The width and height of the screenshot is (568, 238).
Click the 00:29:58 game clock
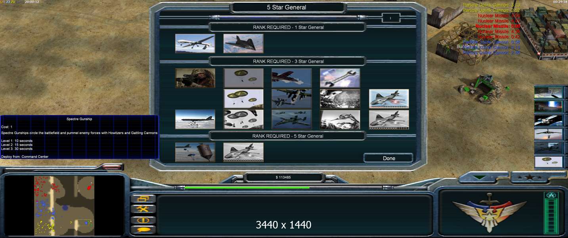(x=560, y=2)
